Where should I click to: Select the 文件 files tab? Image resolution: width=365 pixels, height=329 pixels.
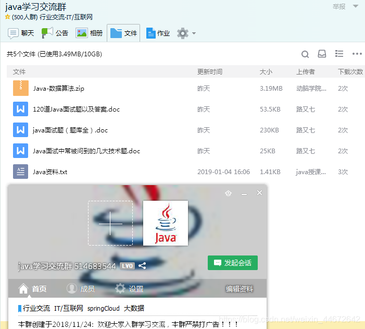(x=123, y=33)
